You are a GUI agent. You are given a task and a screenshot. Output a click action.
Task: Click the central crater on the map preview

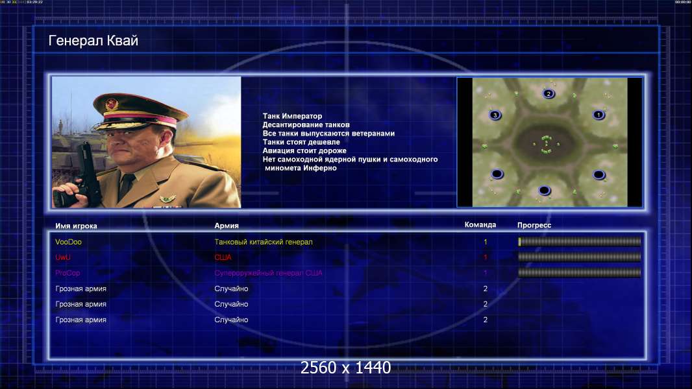[546, 143]
